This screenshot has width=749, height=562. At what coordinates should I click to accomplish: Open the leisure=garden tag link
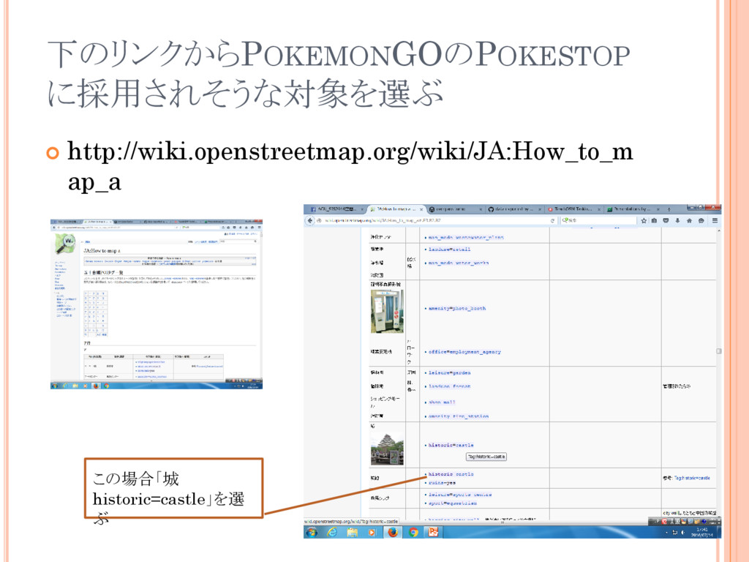point(449,372)
